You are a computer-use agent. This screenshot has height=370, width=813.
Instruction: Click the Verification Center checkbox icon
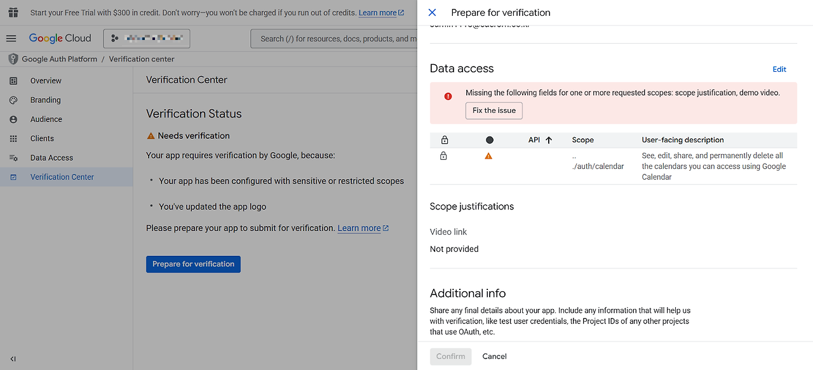13,177
